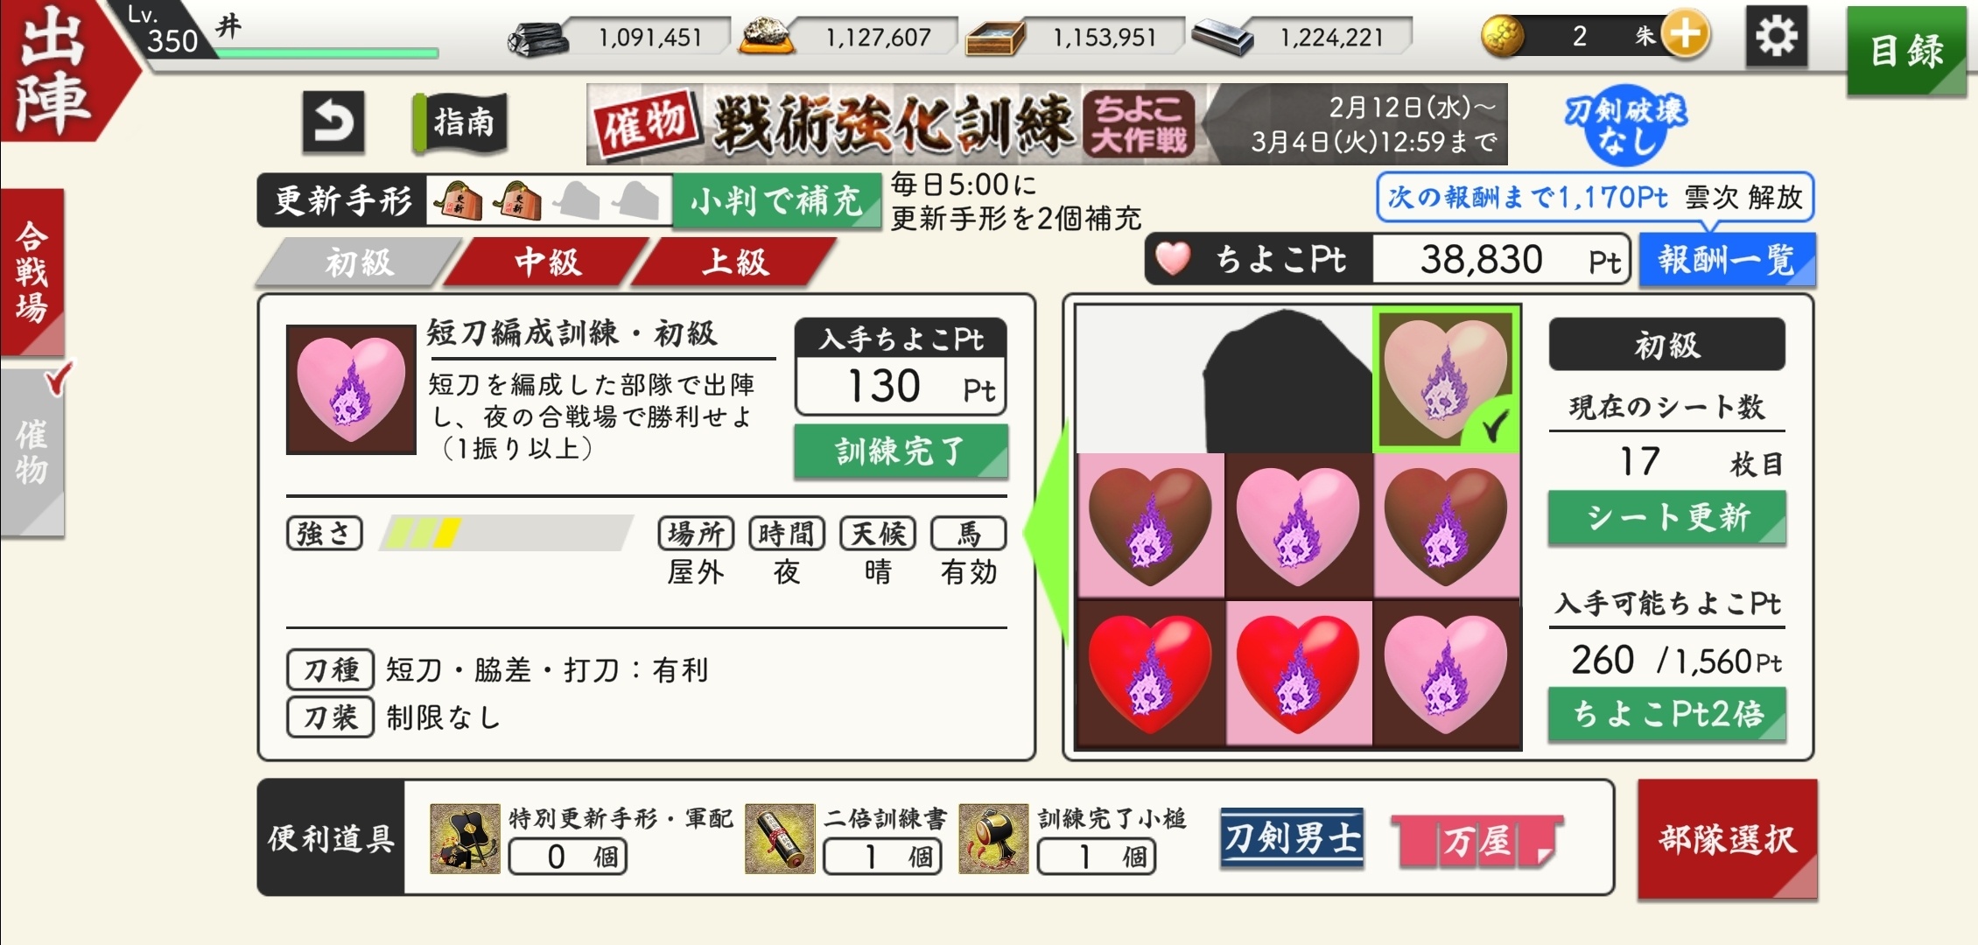The height and width of the screenshot is (945, 1978).
Task: Tap the 刀剣破壊なし badge icon
Action: click(1626, 127)
